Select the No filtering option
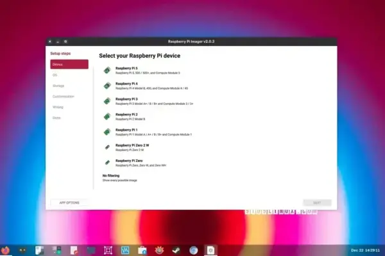This screenshot has width=385, height=256. pyautogui.click(x=216, y=178)
